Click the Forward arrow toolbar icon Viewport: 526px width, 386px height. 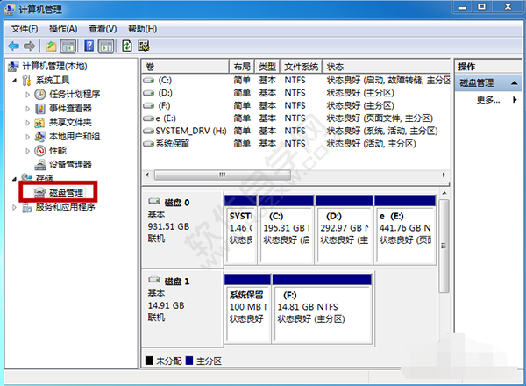[30, 46]
